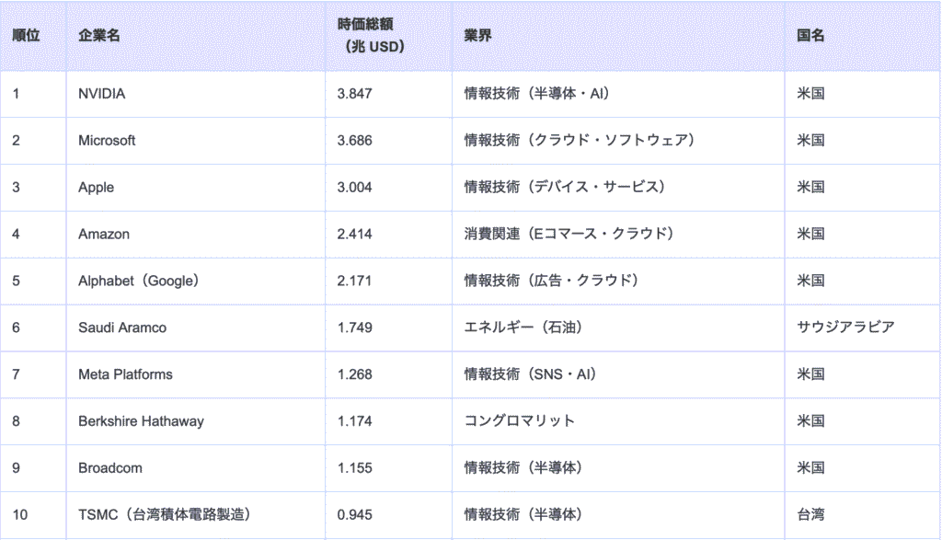Select the サウジアラビア country cell
This screenshot has height=540, width=942.
pos(845,327)
